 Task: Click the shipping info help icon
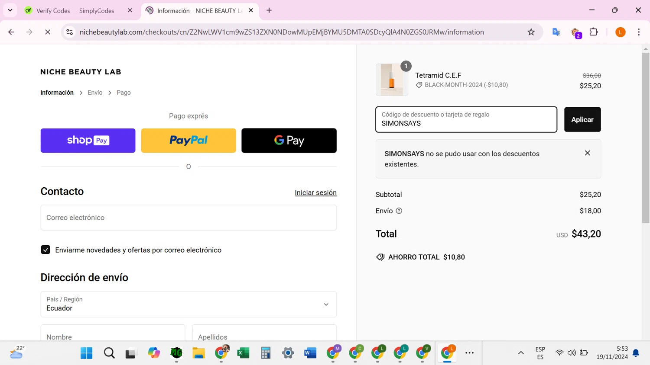tap(399, 211)
